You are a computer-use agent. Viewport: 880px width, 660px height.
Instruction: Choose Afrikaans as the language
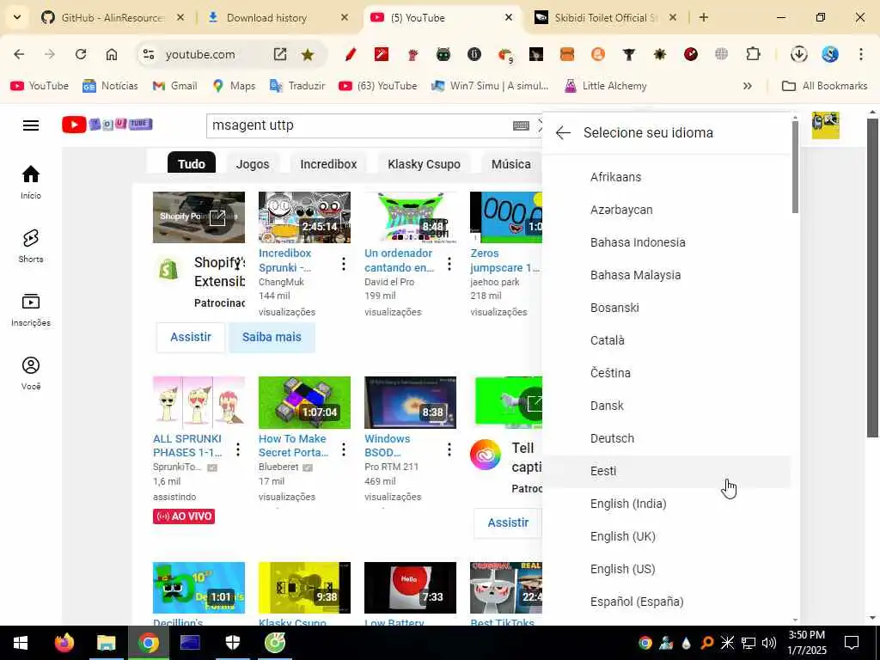(668, 177)
